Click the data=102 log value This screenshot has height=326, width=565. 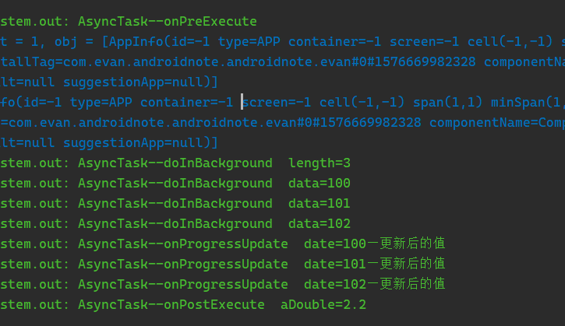tap(319, 224)
